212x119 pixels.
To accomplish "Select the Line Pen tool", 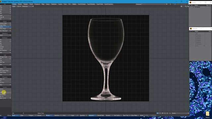I will 5,83.
